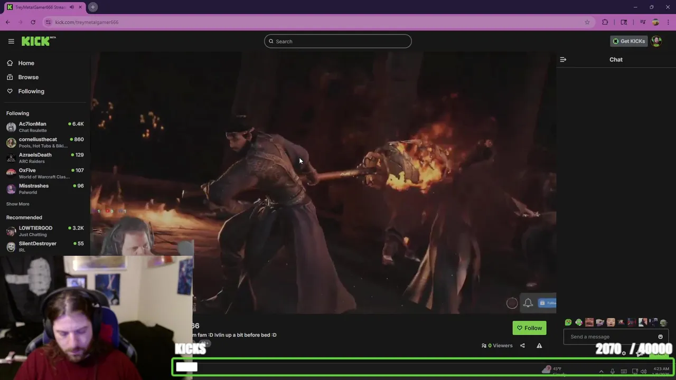Click the Recommended section heading
676x380 pixels.
click(x=24, y=217)
